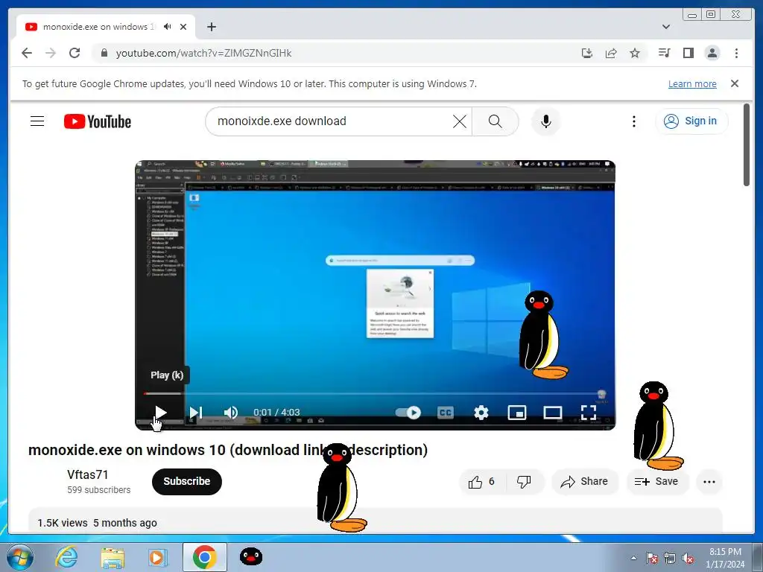The width and height of the screenshot is (763, 572).
Task: Dislike the video
Action: click(524, 482)
